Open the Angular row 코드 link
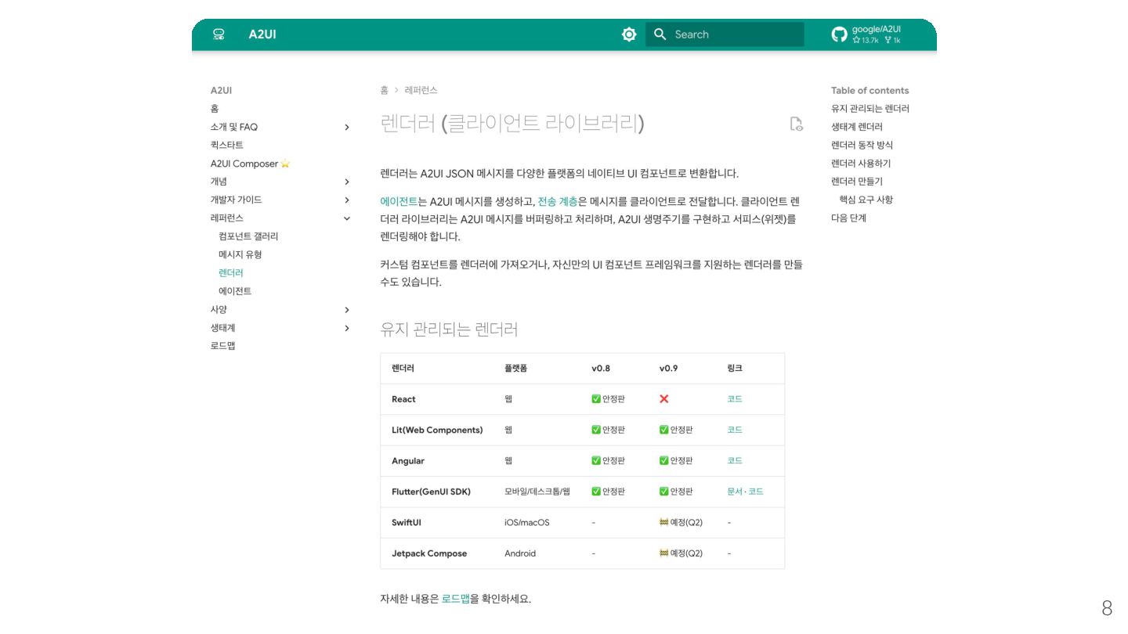This screenshot has height=634, width=1128. click(735, 461)
